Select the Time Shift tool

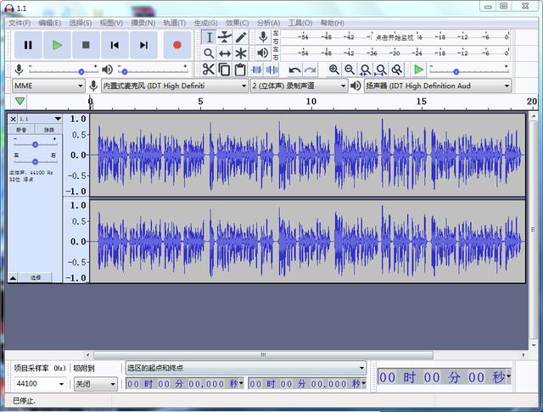tap(225, 53)
